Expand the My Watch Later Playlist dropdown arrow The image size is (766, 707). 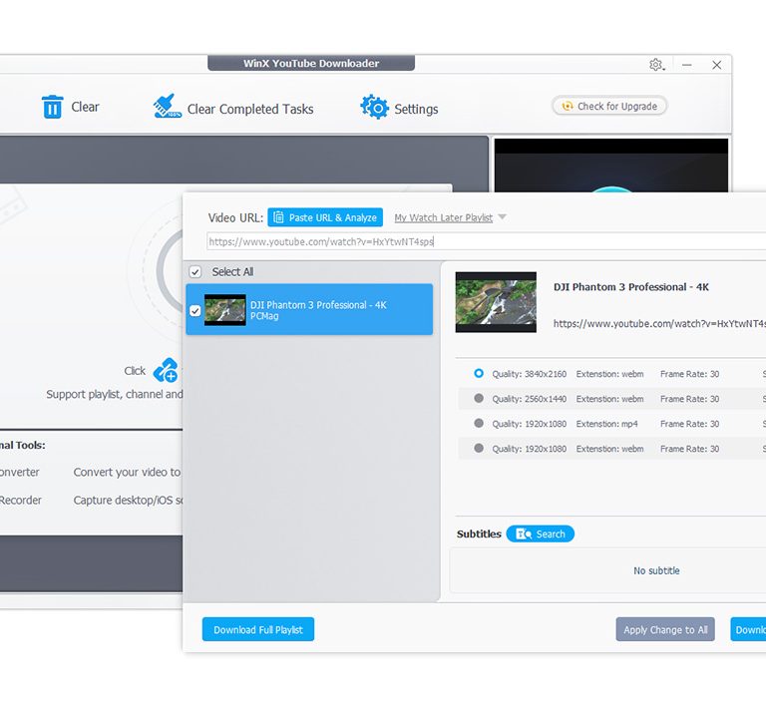click(x=503, y=216)
